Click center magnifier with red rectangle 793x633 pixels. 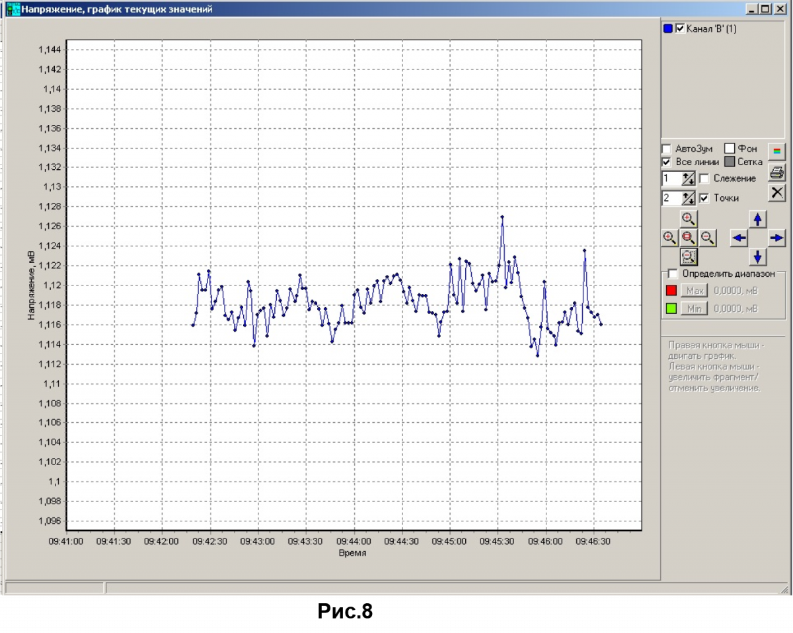point(689,238)
